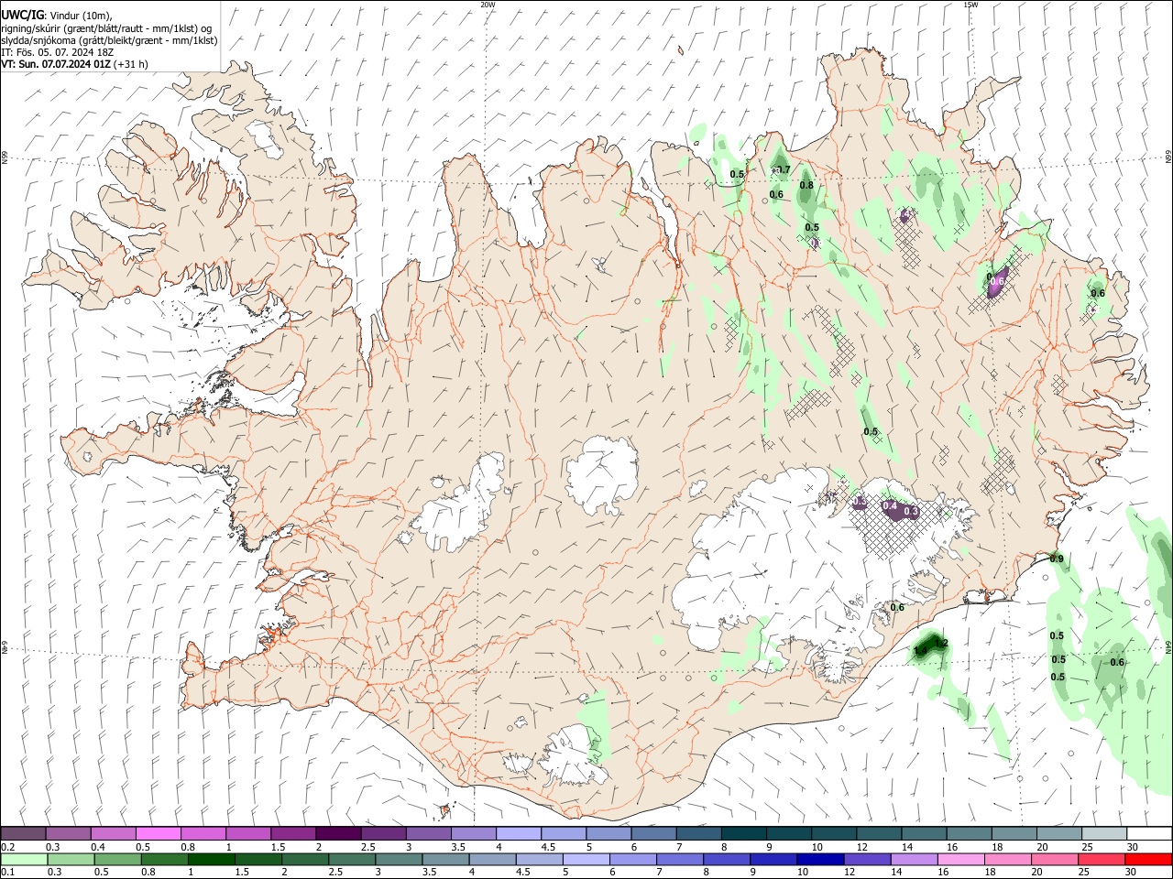Image resolution: width=1173 pixels, height=879 pixels.
Task: Click the '0.2' label starting the snow legend row
Action: (x=7, y=847)
